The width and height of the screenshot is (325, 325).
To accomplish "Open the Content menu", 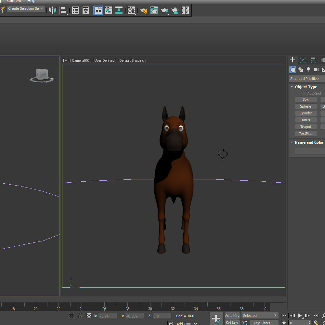I will click(x=14, y=1).
